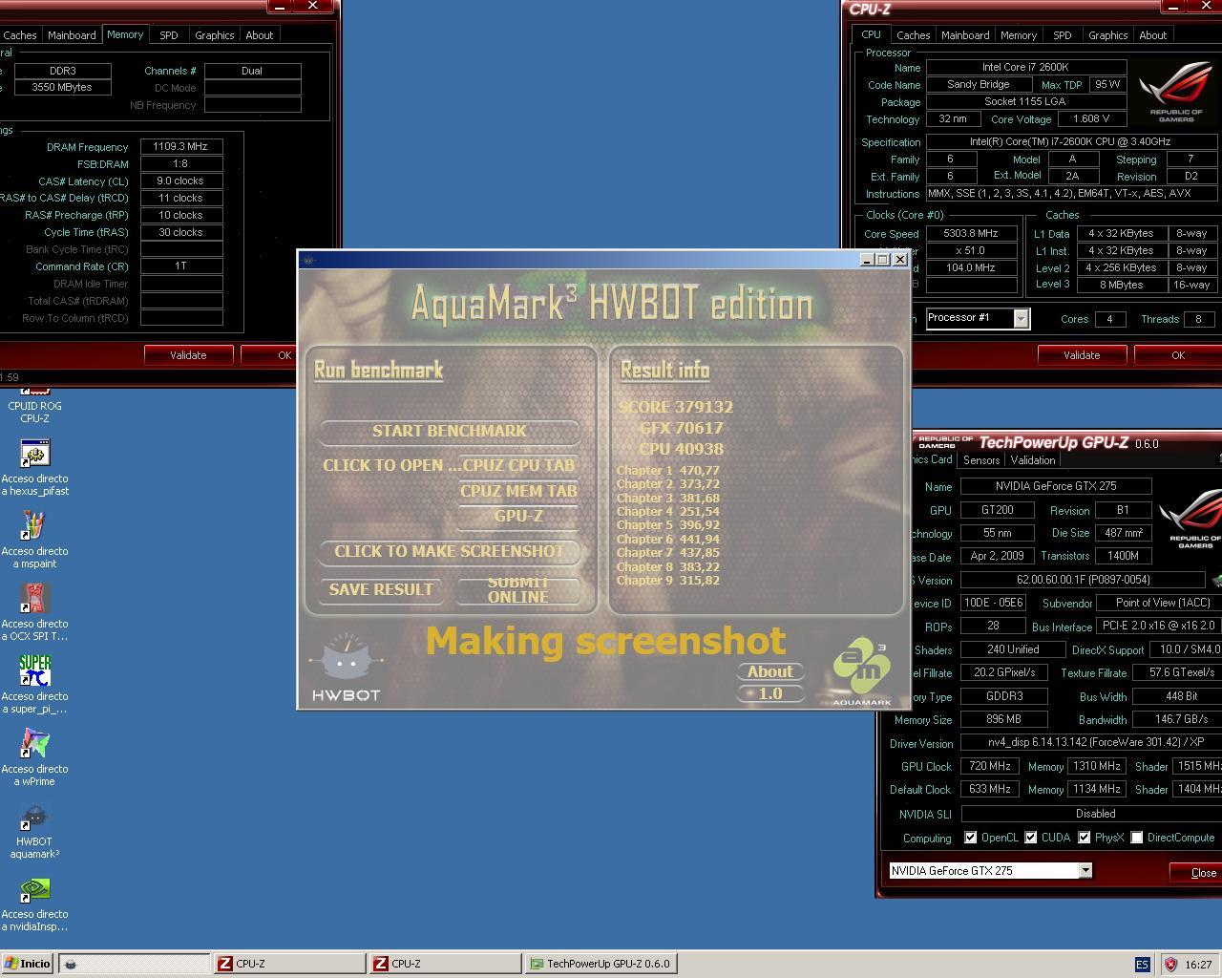Open the OCX SPI T desktop shortcut
The height and width of the screenshot is (978, 1222).
(x=34, y=613)
